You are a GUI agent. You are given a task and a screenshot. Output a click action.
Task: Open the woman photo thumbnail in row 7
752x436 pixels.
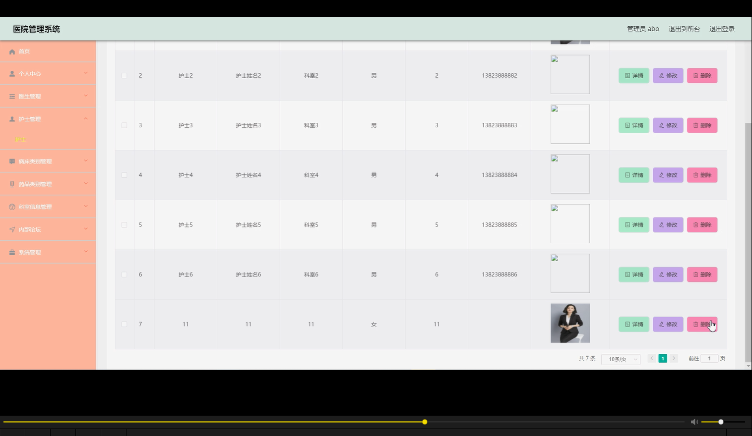570,323
